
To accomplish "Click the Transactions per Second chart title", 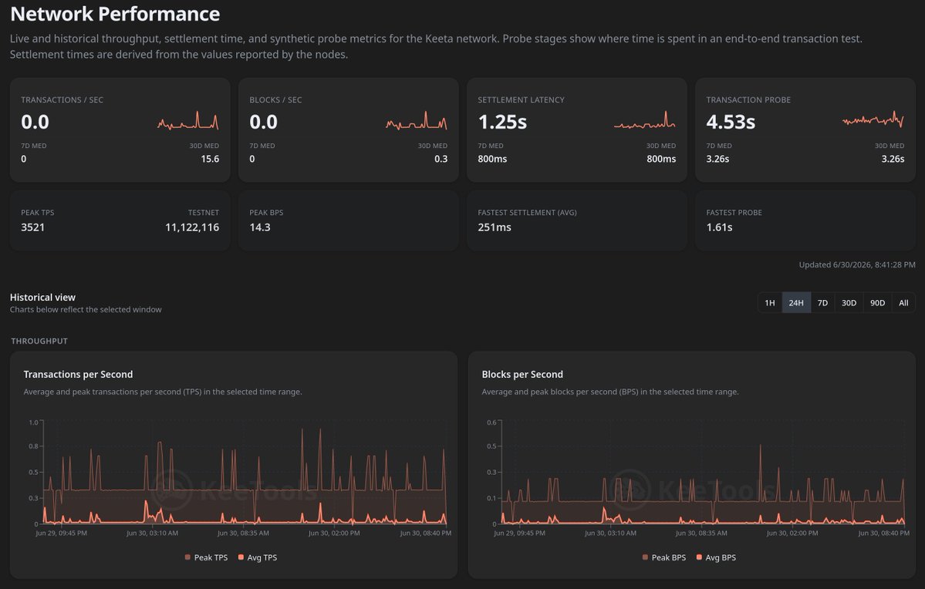I will [x=78, y=375].
